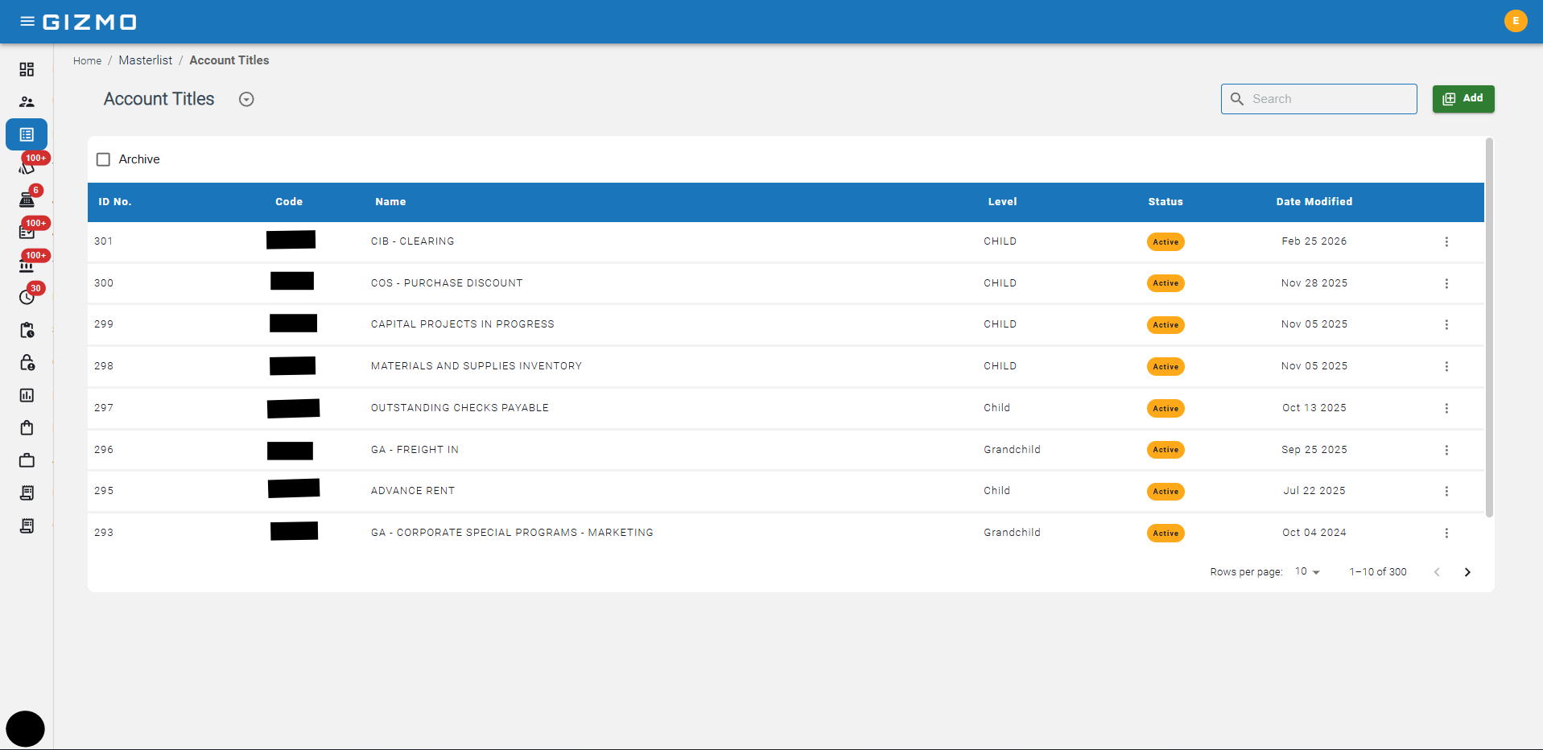Open row actions for ADVANCE RENT
This screenshot has width=1543, height=750.
1446,492
